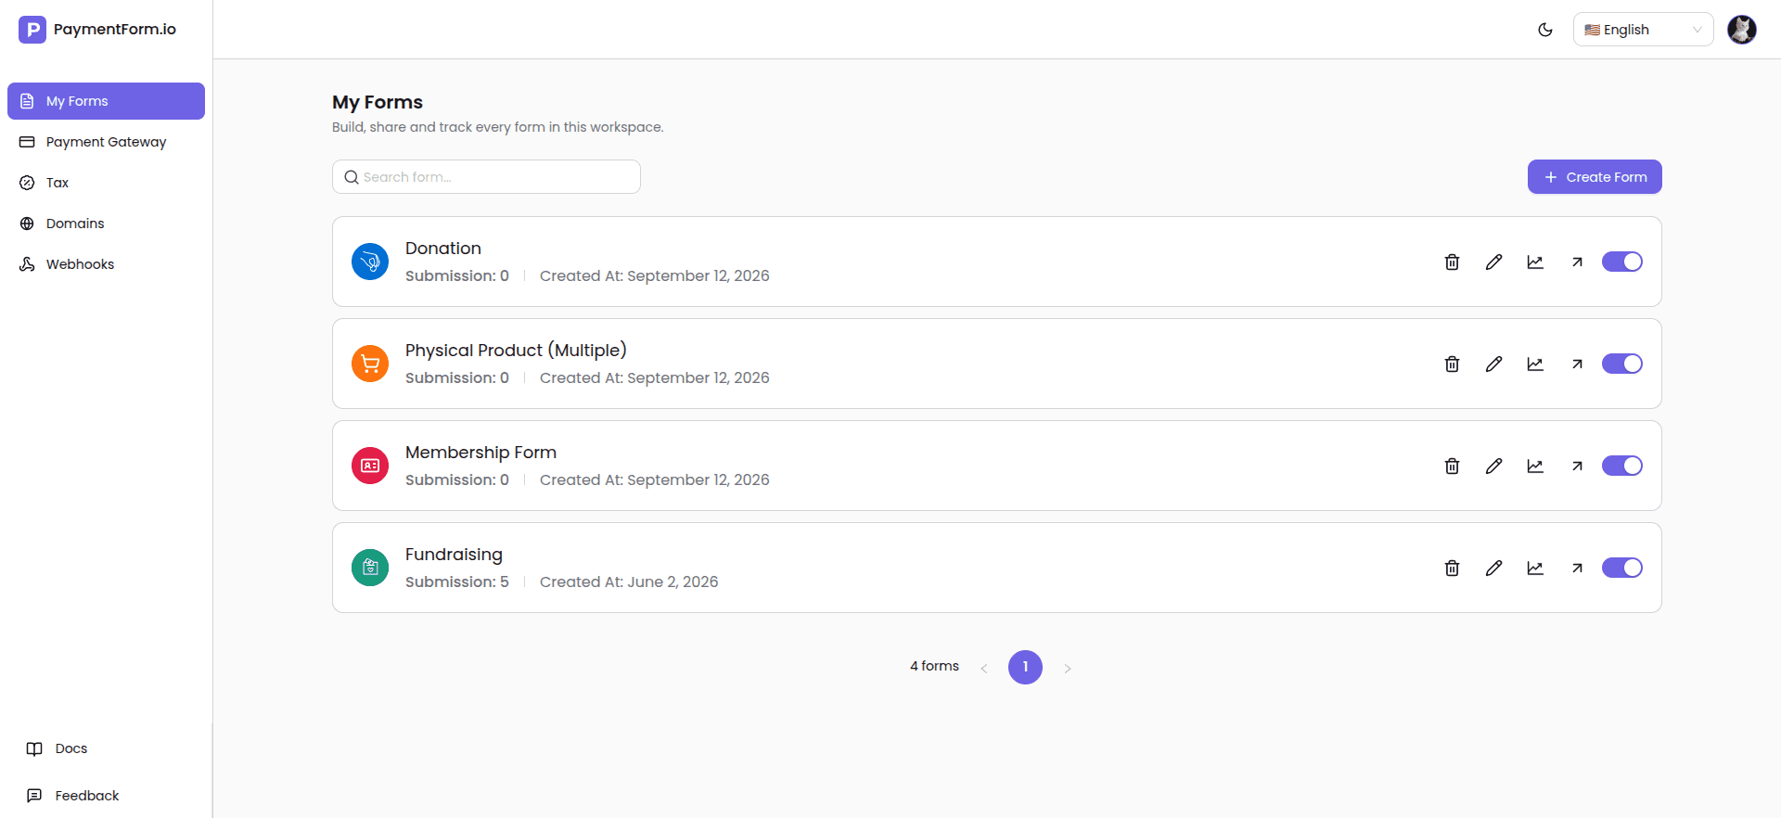
Task: Open the Donation form title
Action: tap(443, 249)
